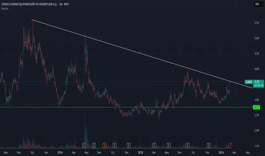
Task: Select the green 2,77 horizontal line label
Action: (x=256, y=107)
